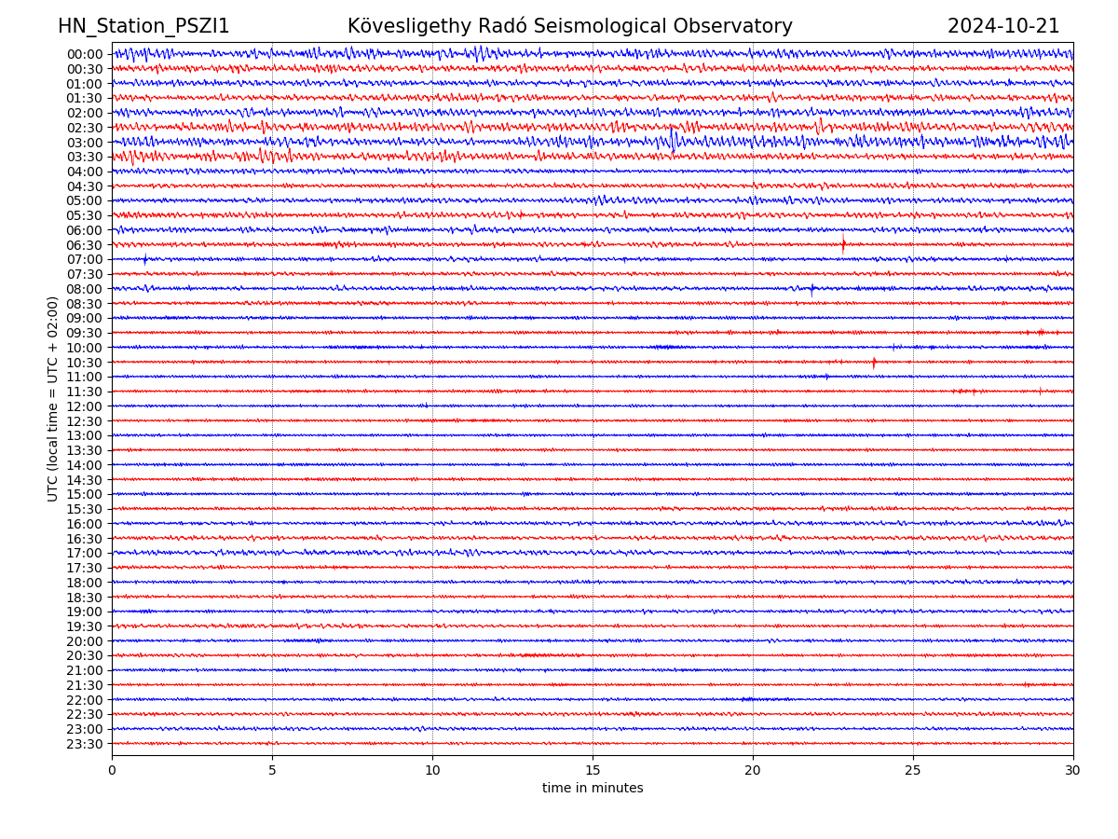Viewport: 1118px width, 839px height.
Task: Click the red spike in the 06:30 trace
Action: point(843,244)
